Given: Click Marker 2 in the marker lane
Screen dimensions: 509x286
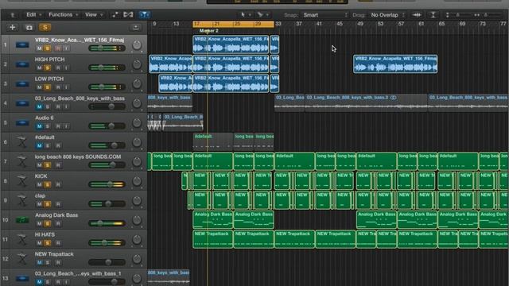Looking at the screenshot, I should pos(208,31).
